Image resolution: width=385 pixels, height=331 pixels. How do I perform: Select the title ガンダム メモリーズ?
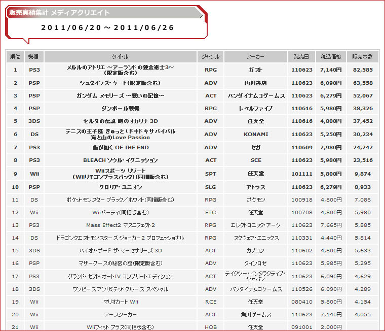click(x=121, y=96)
